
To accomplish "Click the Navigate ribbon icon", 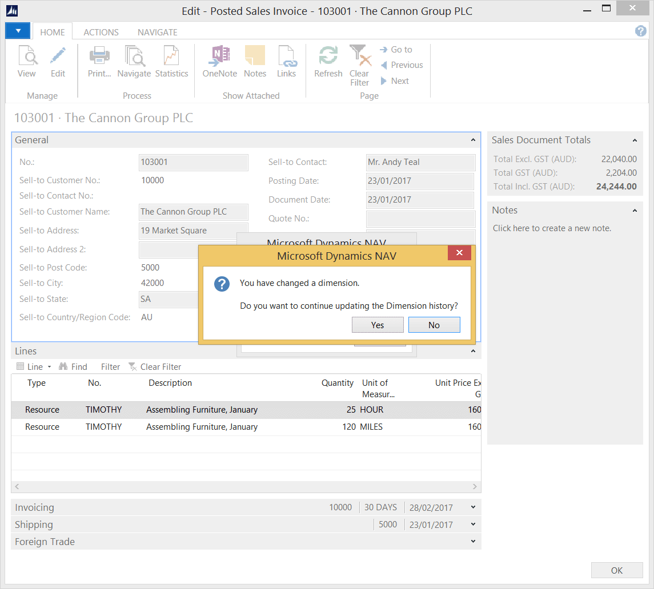I will pyautogui.click(x=134, y=61).
